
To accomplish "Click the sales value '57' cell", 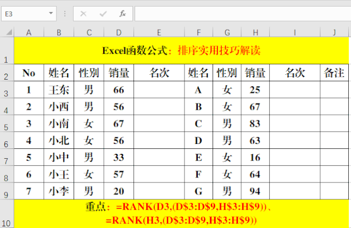I will click(119, 174).
